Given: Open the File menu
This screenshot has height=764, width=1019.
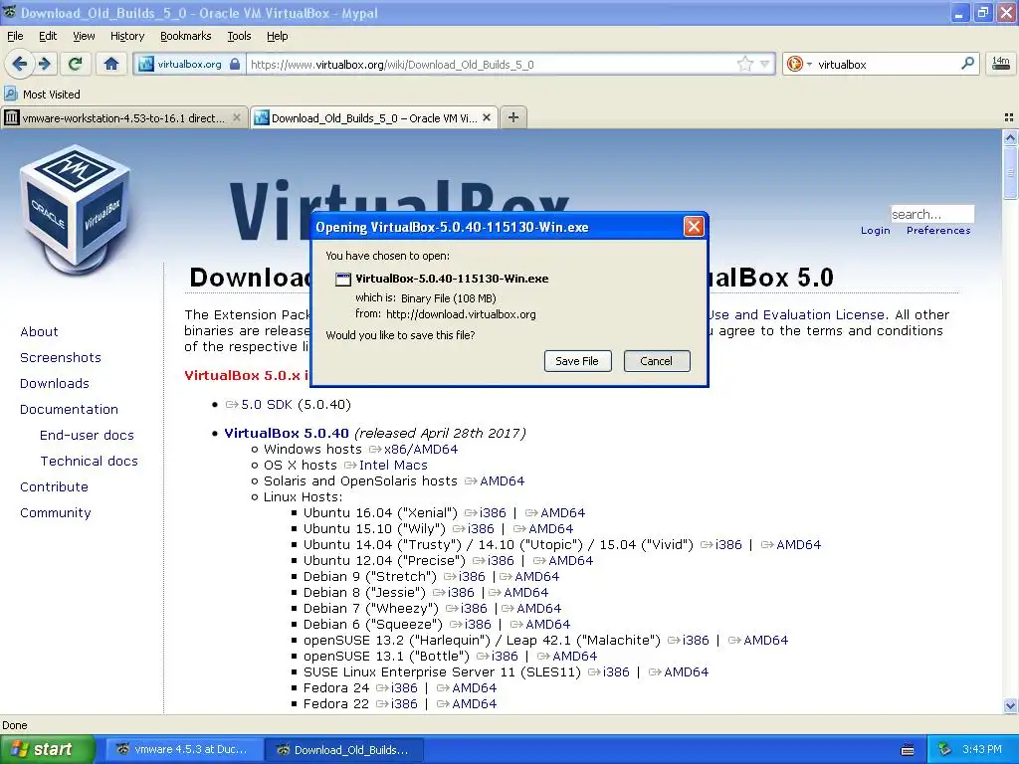Looking at the screenshot, I should (15, 36).
